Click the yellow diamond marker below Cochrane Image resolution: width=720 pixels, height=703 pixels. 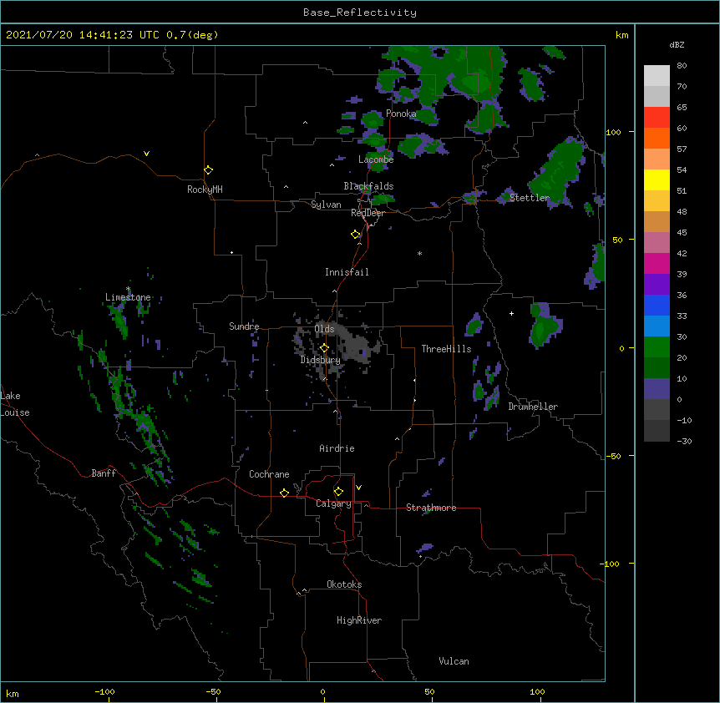284,493
